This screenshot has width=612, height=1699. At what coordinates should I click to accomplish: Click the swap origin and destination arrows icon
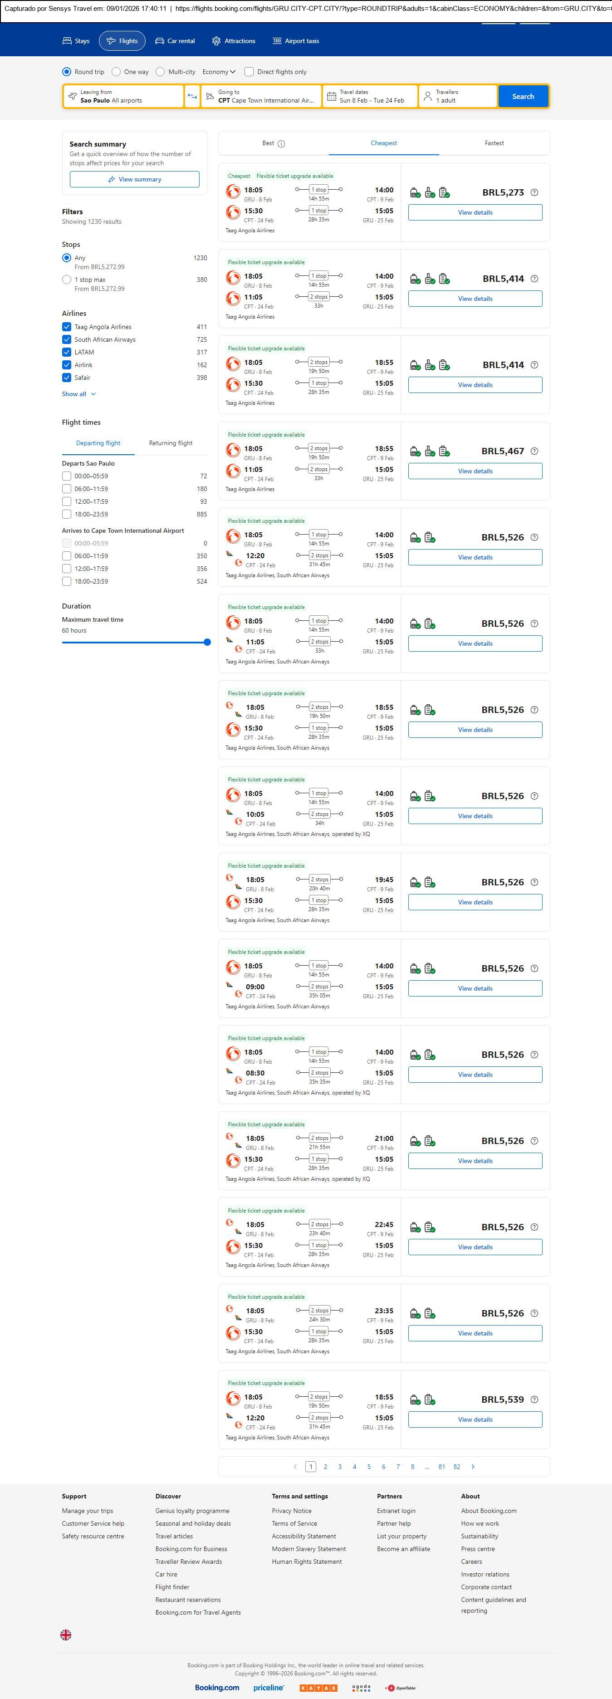click(x=192, y=96)
